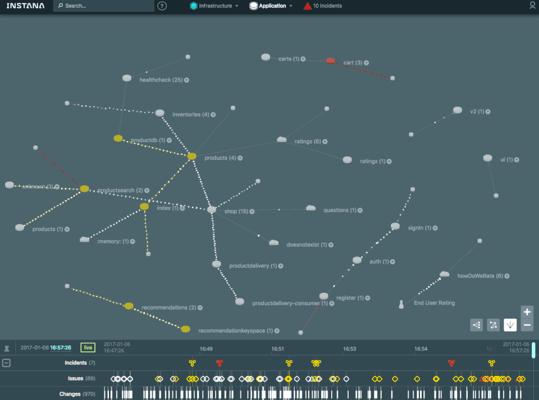Viewport: 539px width, 400px height.
Task: Select the productdelivery-consumer node
Action: tap(240, 301)
